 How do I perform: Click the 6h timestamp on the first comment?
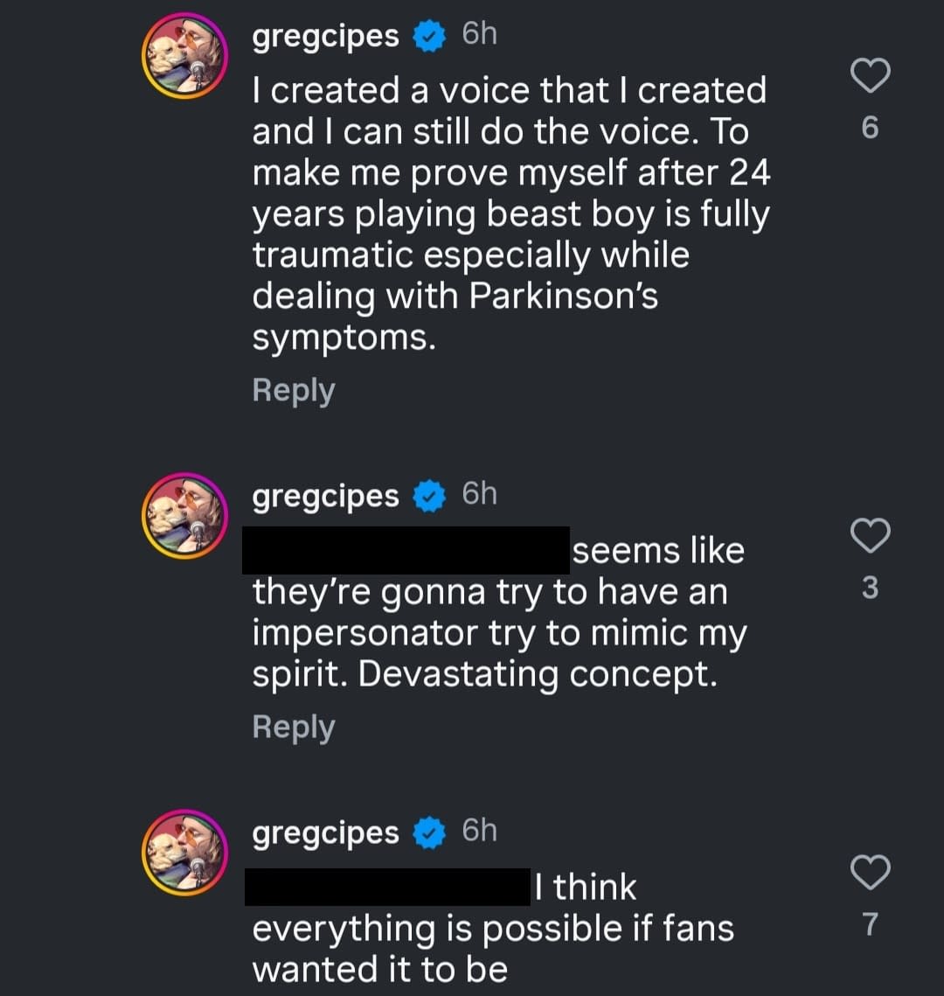(475, 32)
